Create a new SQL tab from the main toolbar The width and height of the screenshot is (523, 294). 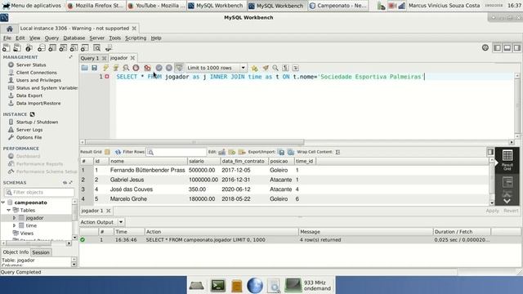click(6, 48)
